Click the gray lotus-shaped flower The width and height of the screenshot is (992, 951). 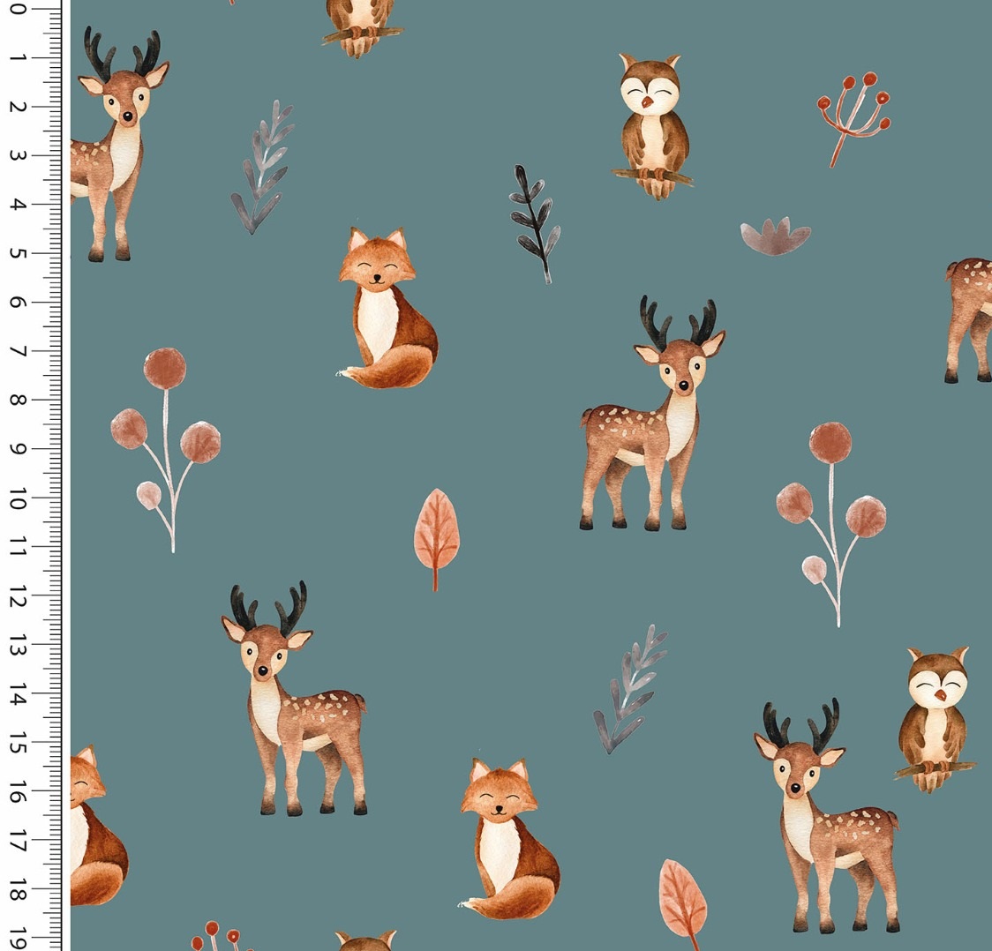(775, 236)
